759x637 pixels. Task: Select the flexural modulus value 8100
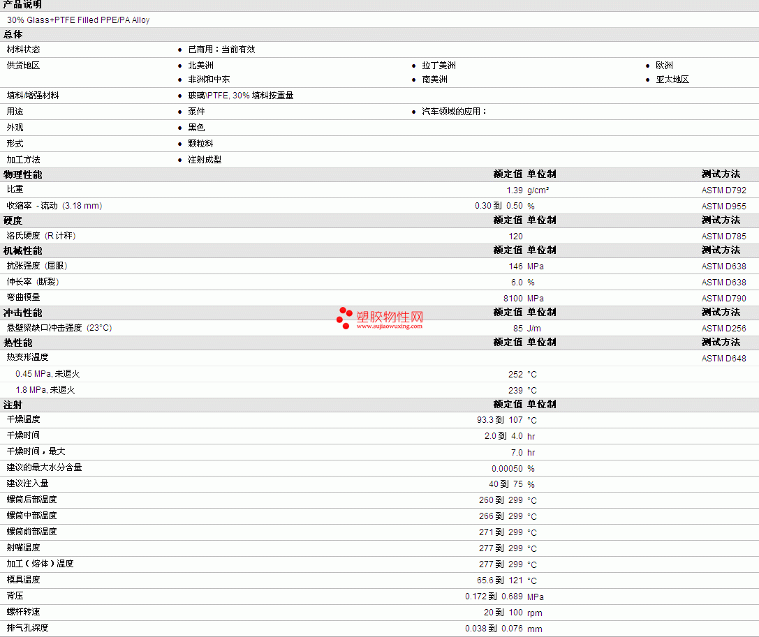(513, 299)
